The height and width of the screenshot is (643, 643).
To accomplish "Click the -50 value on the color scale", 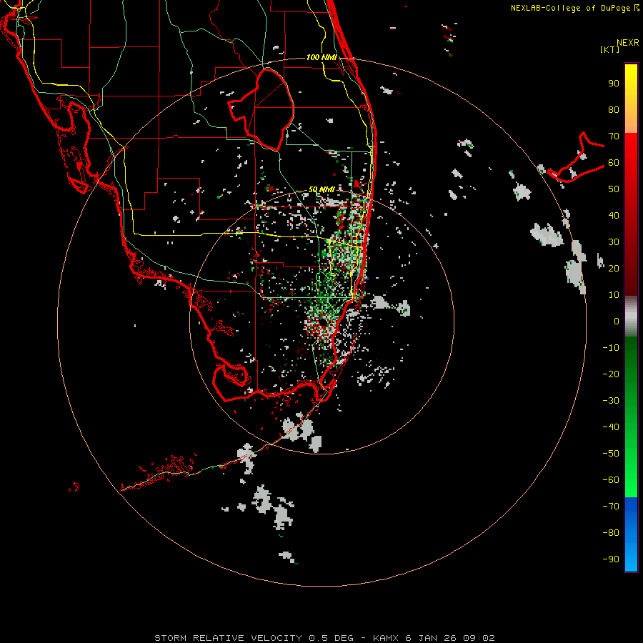I will pos(611,454).
